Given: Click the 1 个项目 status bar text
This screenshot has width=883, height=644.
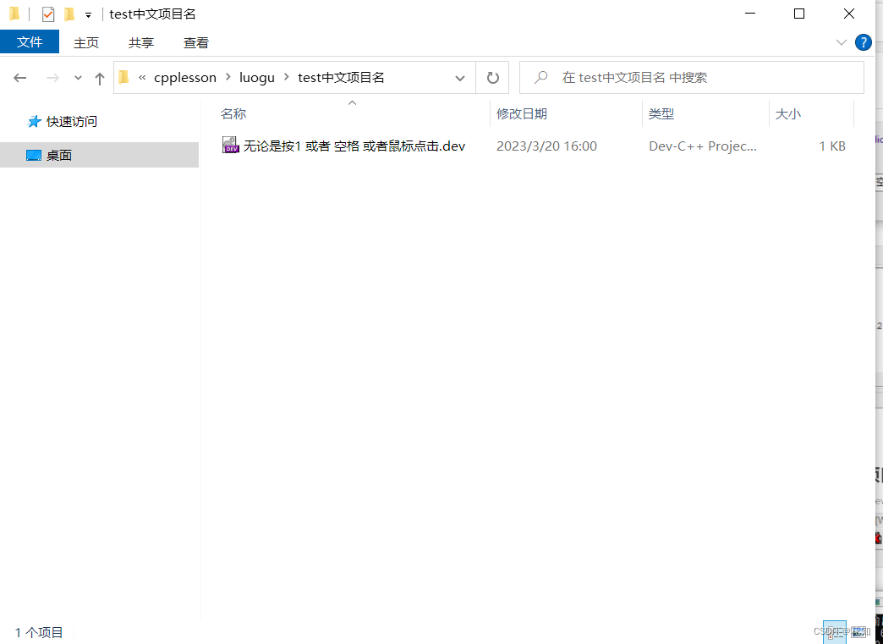Looking at the screenshot, I should (x=39, y=632).
